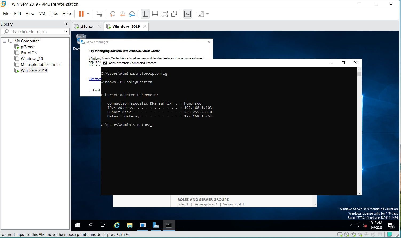Open the File menu
The image size is (401, 238).
(6, 14)
